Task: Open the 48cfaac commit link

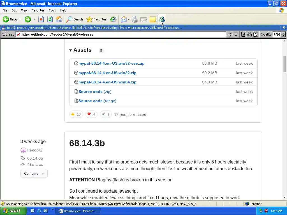Action: pyautogui.click(x=35, y=165)
